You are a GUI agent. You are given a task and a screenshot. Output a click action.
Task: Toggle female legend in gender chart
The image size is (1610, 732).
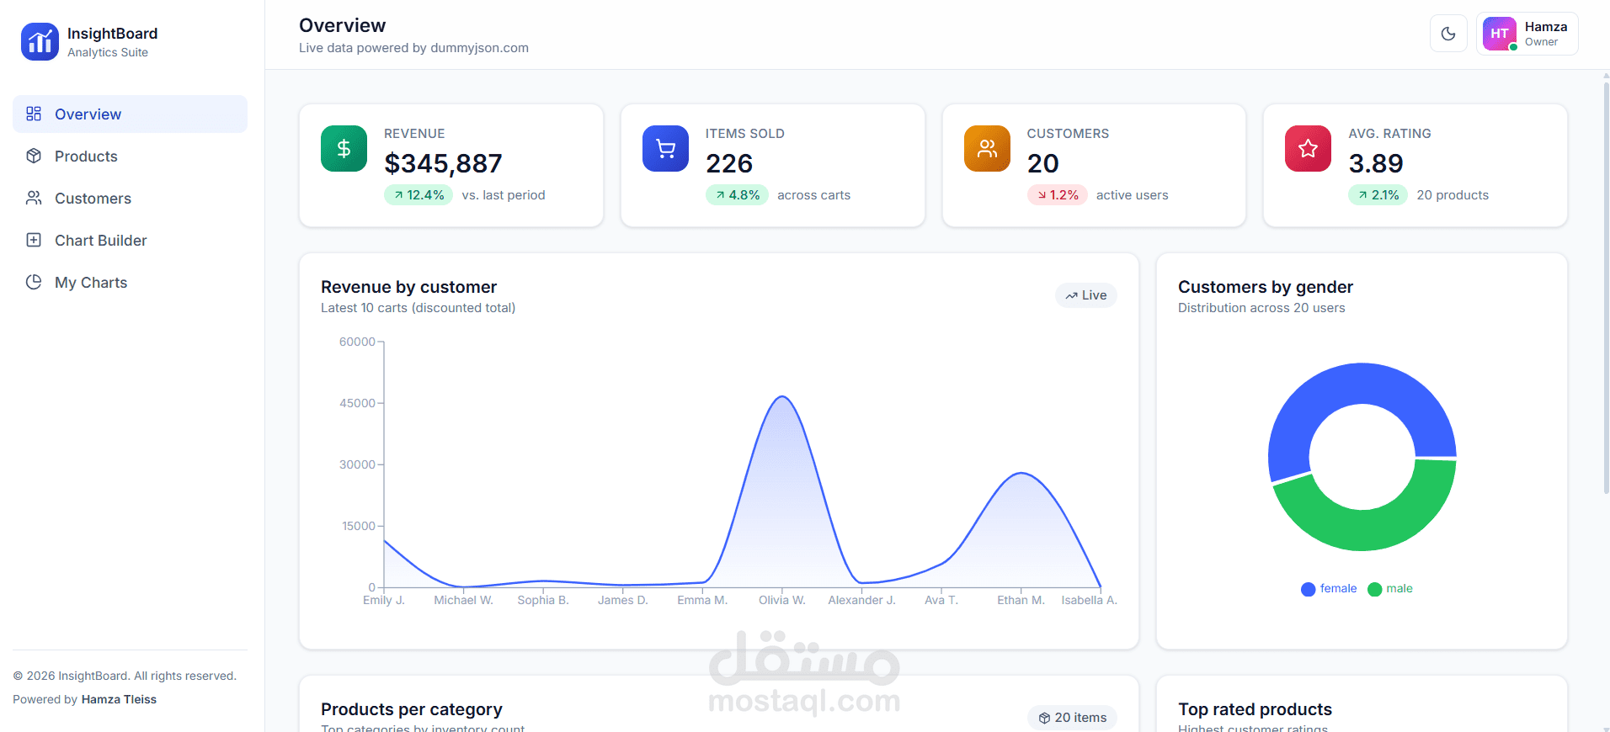[x=1329, y=589]
